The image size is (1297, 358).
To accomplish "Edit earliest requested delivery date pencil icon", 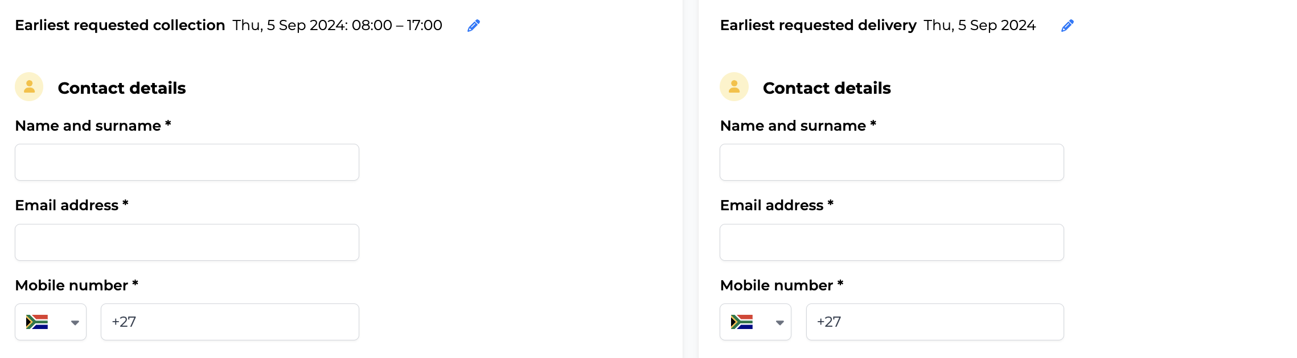I will (1068, 26).
